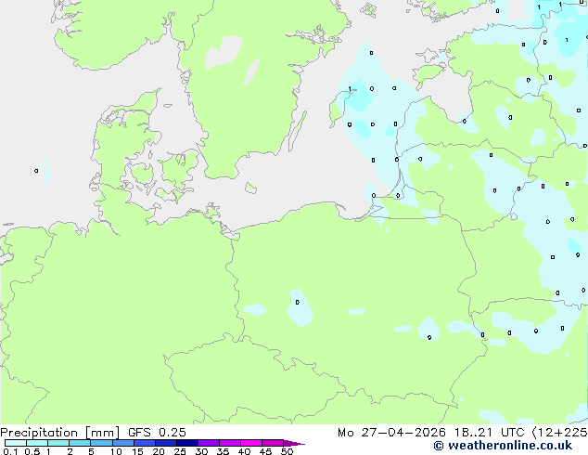This screenshot has width=588, height=455.
Task: Select the 1 value beside Gotland island
Action: click(x=350, y=89)
